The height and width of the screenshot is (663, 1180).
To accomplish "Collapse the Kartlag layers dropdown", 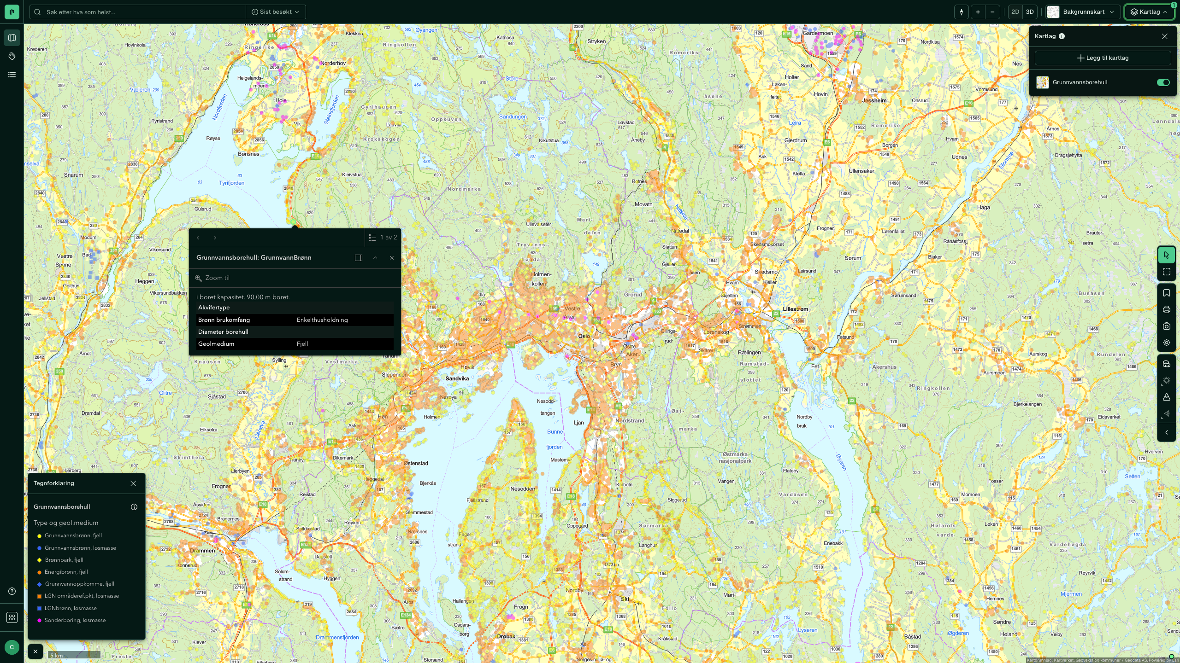I will point(1149,12).
